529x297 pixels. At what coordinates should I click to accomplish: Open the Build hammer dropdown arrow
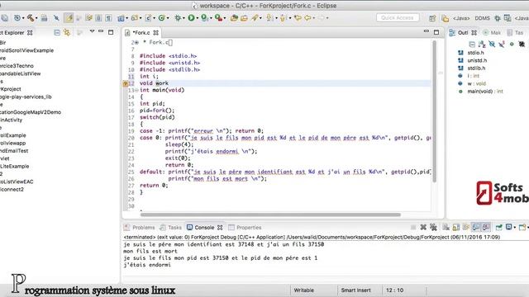[36, 18]
